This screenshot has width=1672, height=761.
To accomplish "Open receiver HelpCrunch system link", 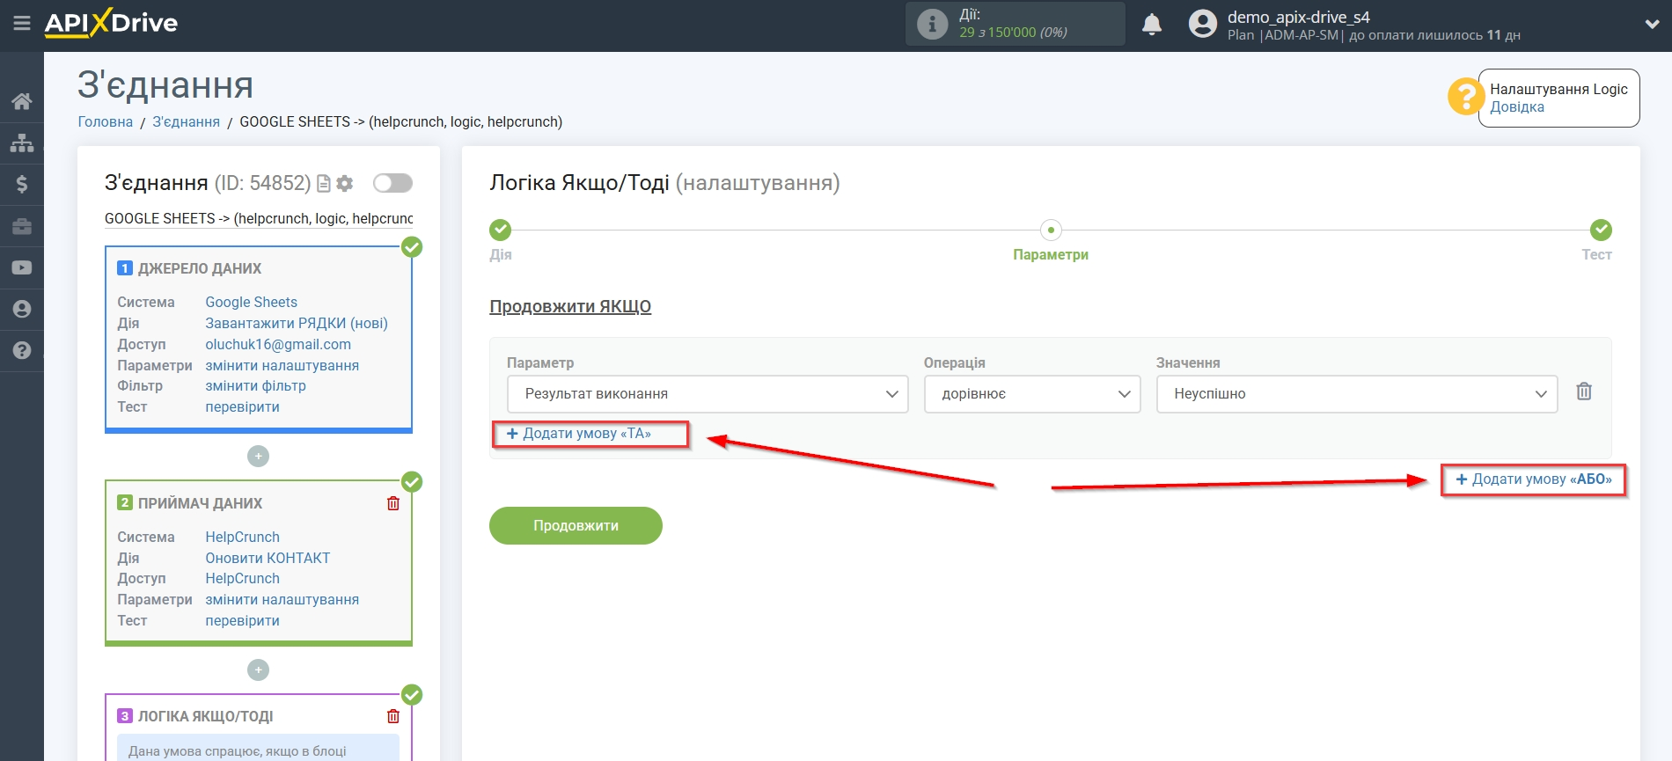I will click(x=242, y=537).
